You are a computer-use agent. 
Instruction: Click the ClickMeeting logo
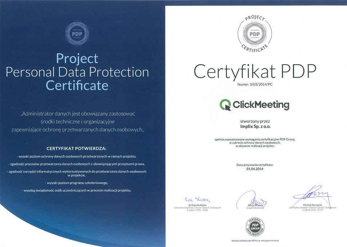(x=255, y=105)
